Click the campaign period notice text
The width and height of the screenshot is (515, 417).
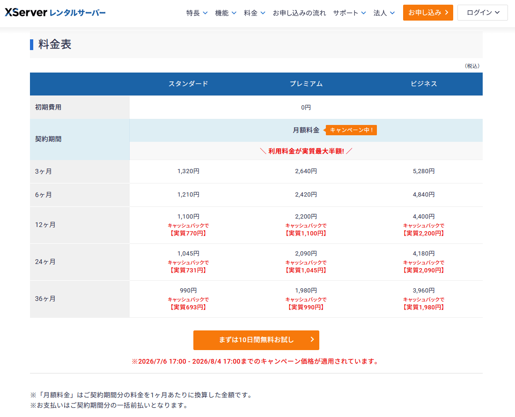pos(256,361)
